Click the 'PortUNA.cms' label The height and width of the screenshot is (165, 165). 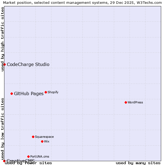tap(40, 156)
